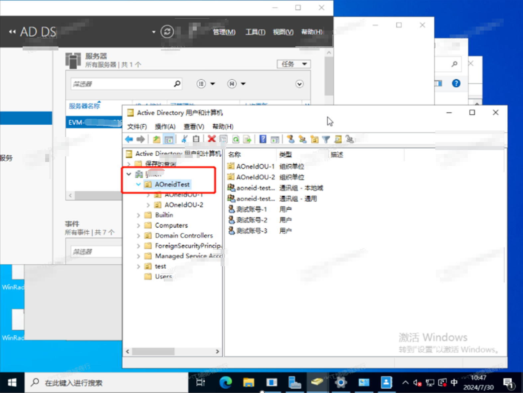Open 工具(T) menu in Server Manager

coord(255,32)
